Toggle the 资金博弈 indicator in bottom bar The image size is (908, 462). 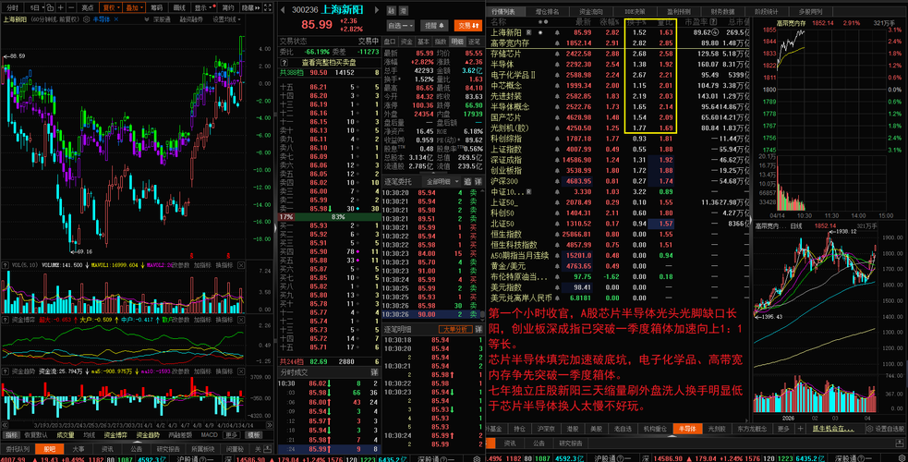(x=115, y=435)
